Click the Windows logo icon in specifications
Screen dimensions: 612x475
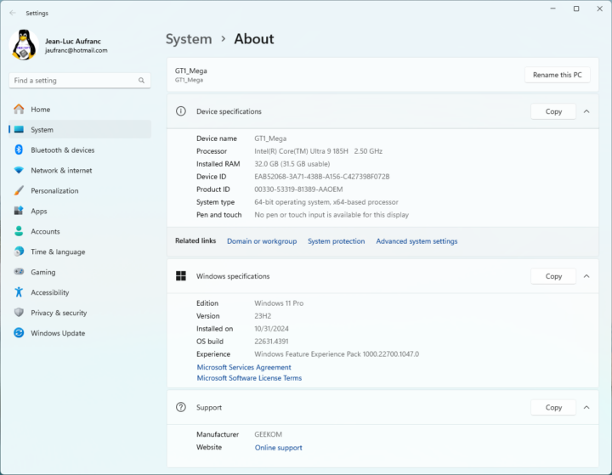(181, 276)
